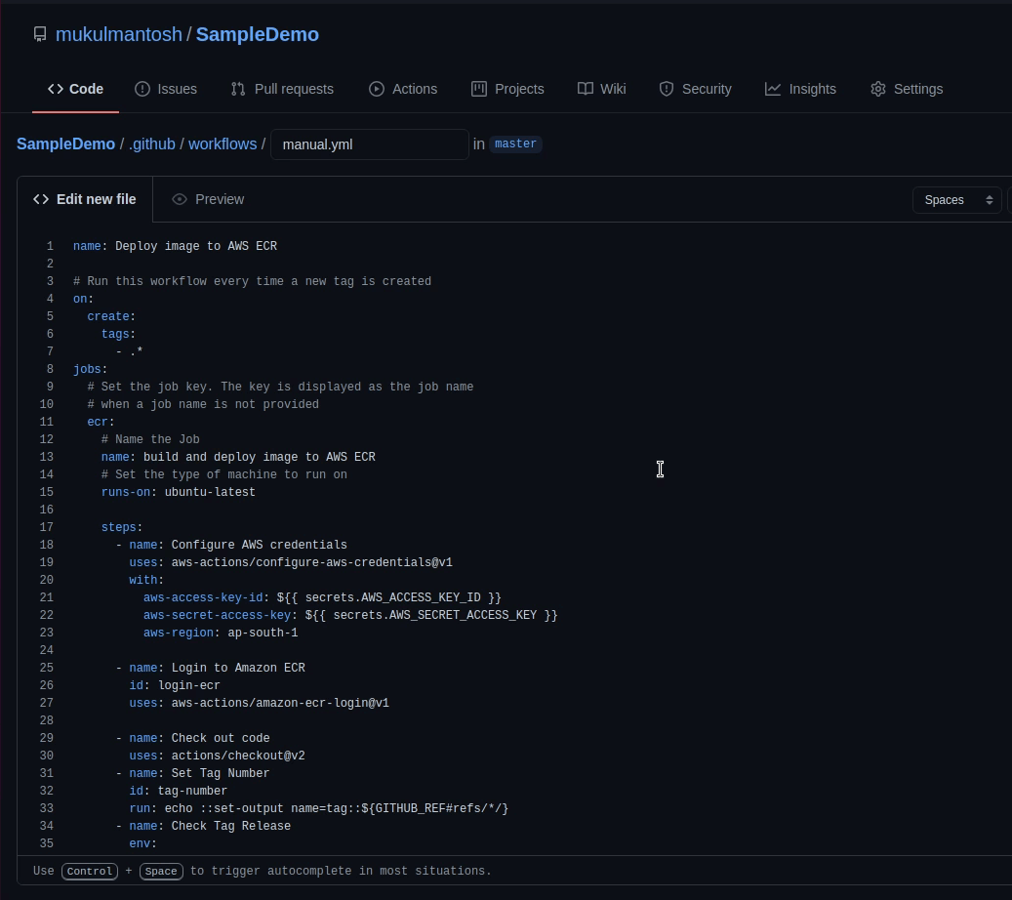Select the Code tab in navigation

75,89
